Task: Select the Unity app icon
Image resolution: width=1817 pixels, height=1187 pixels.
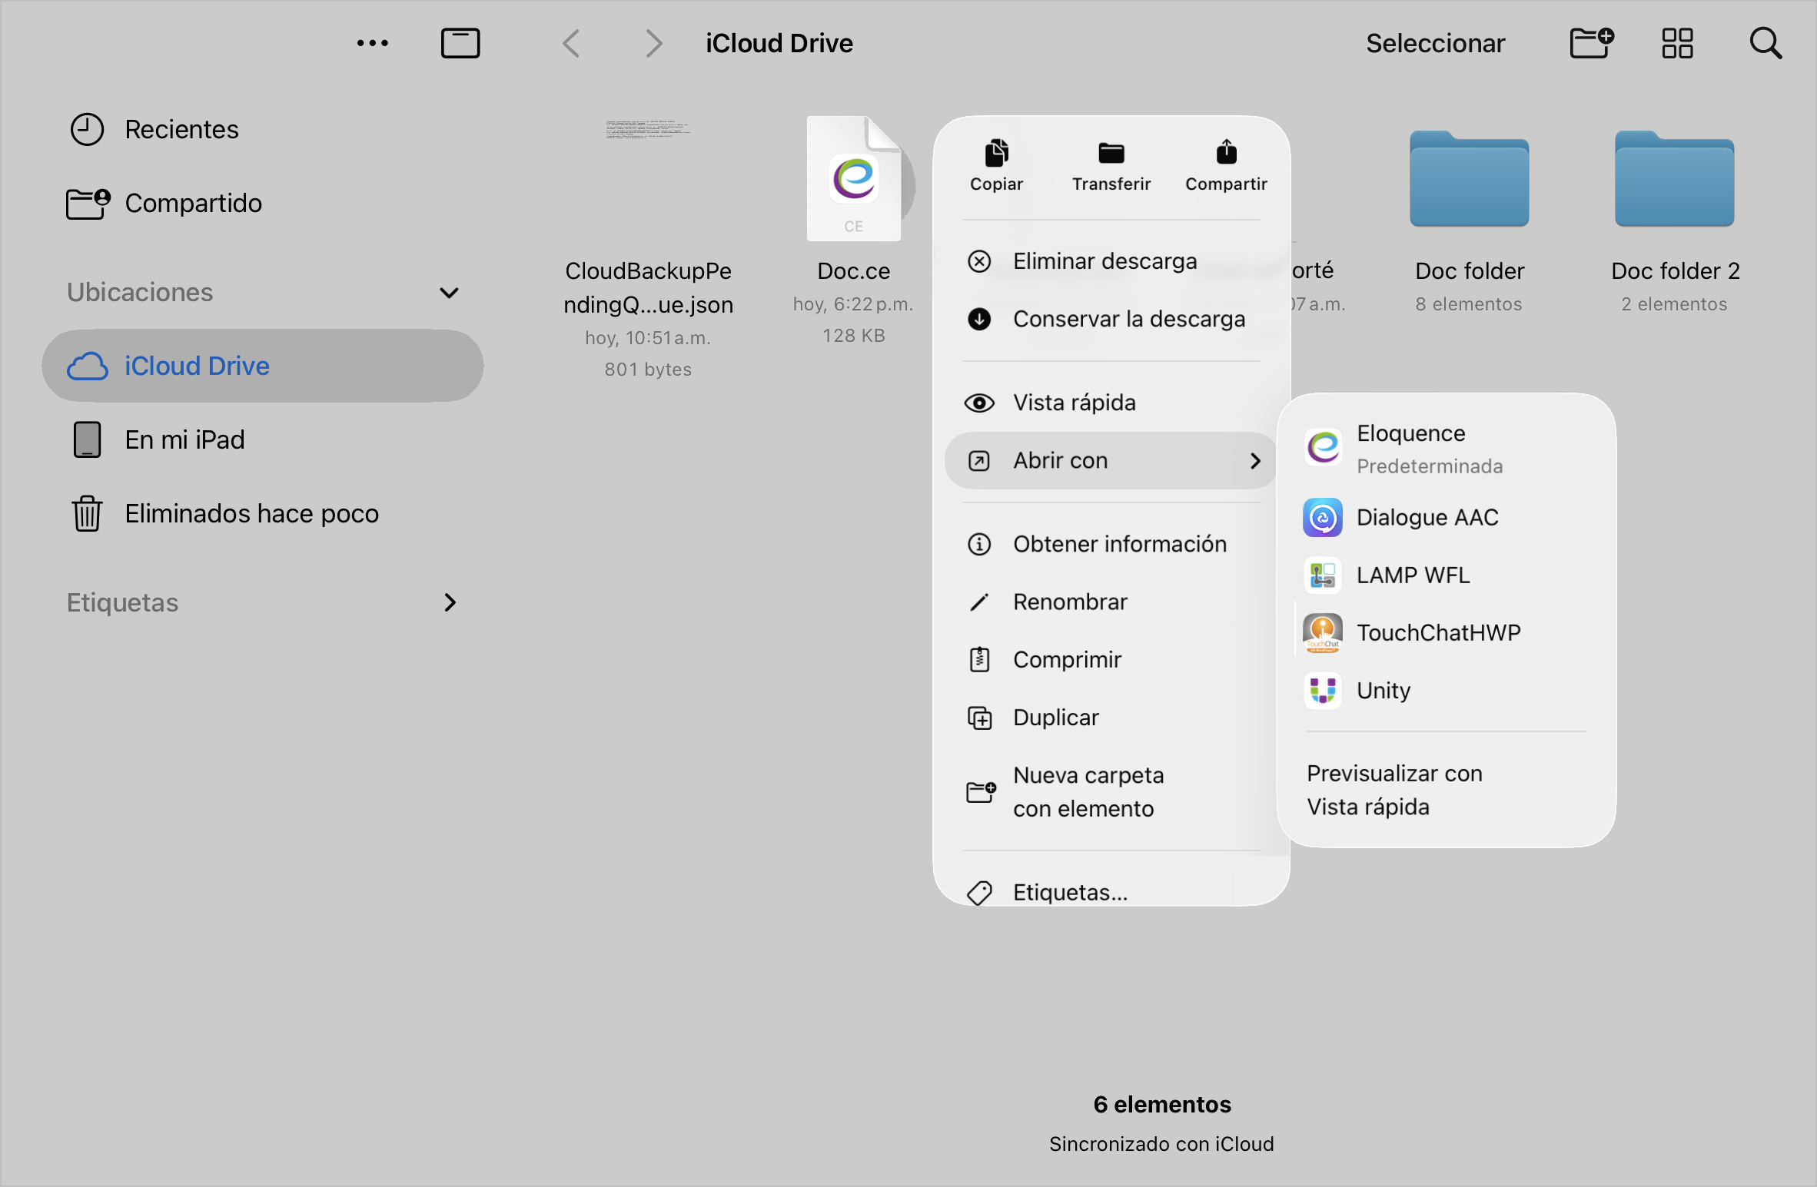Action: click(1323, 691)
